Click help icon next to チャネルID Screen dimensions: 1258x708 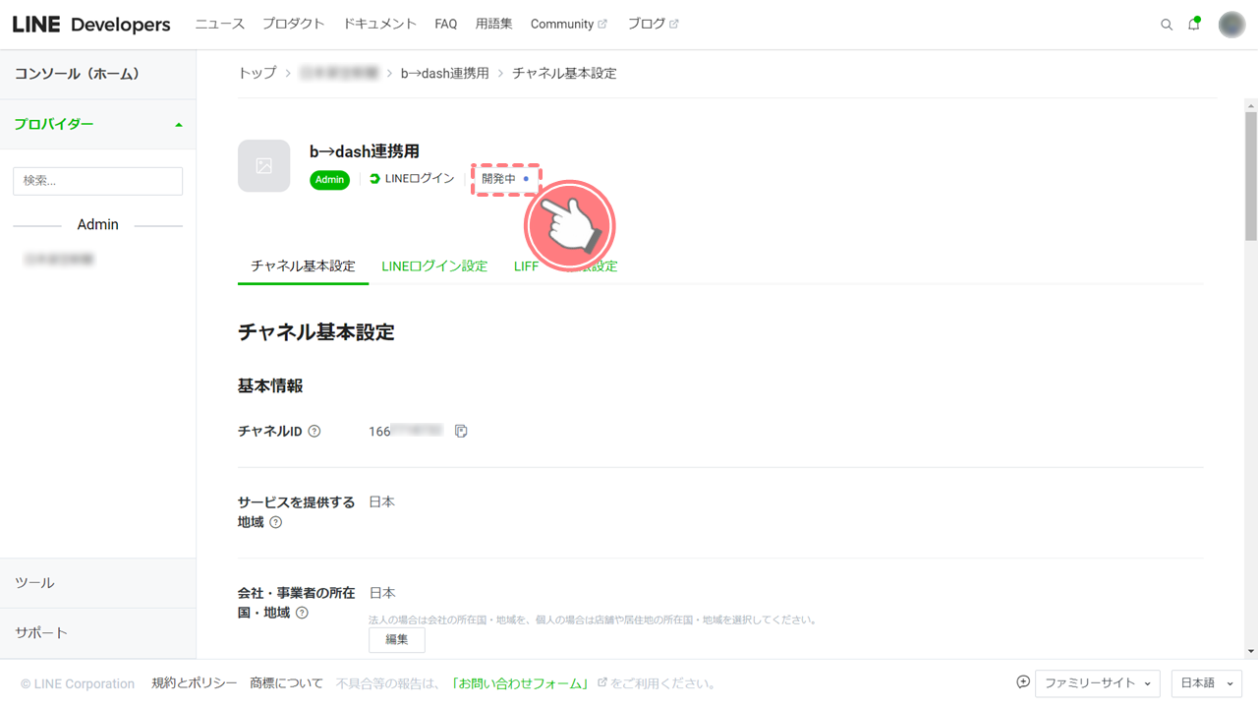pyautogui.click(x=314, y=432)
